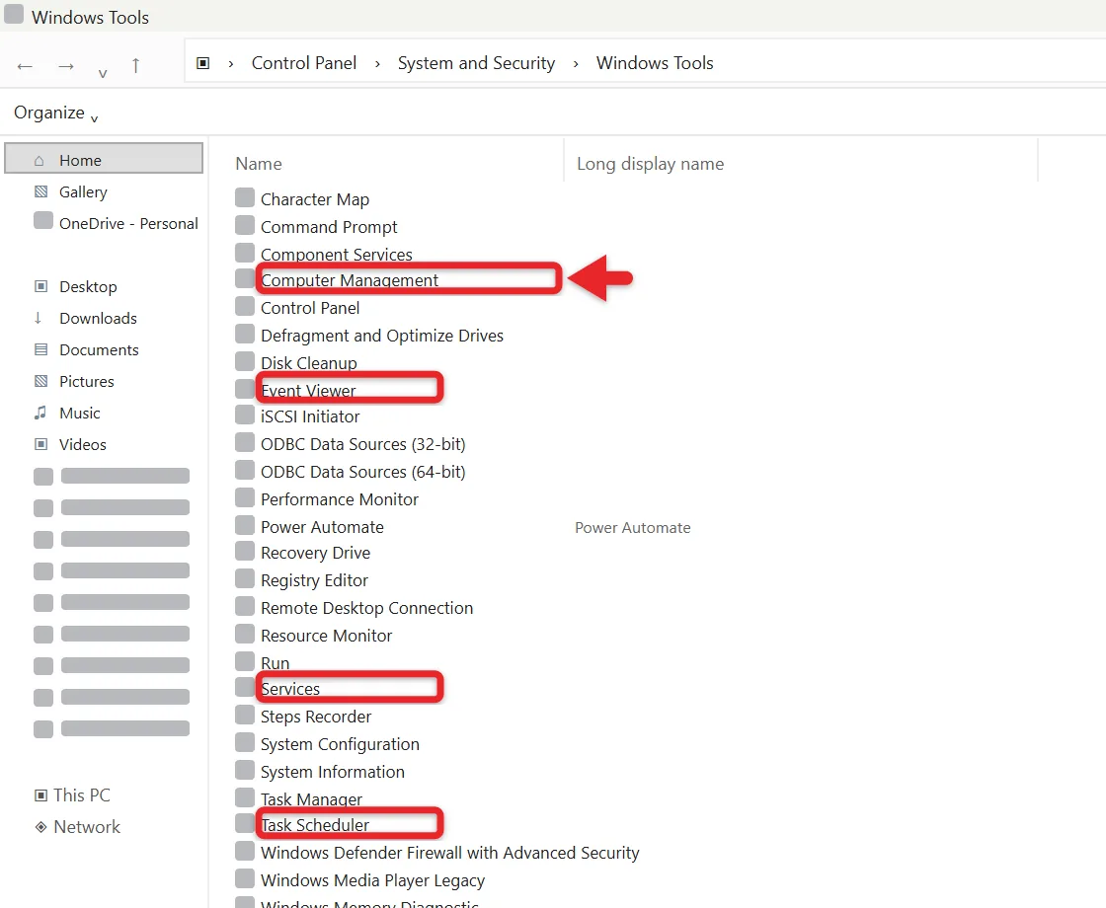Viewport: 1106px width, 908px height.
Task: Select Windows Tools breadcrumb
Action: pos(655,63)
